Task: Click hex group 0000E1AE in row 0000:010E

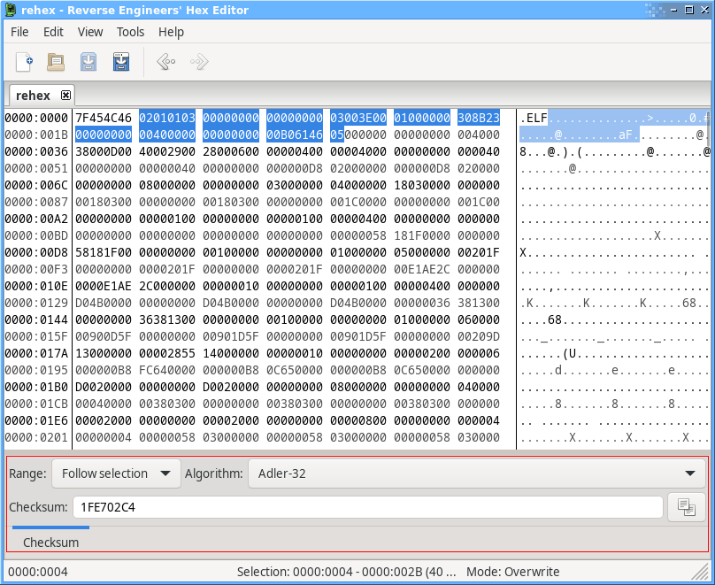Action: click(x=104, y=287)
